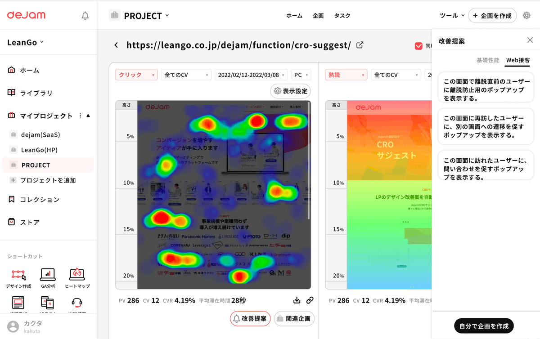Viewport: 540px width, 339px height.
Task: Open the ヒートマップ shortcut
Action: (77, 278)
